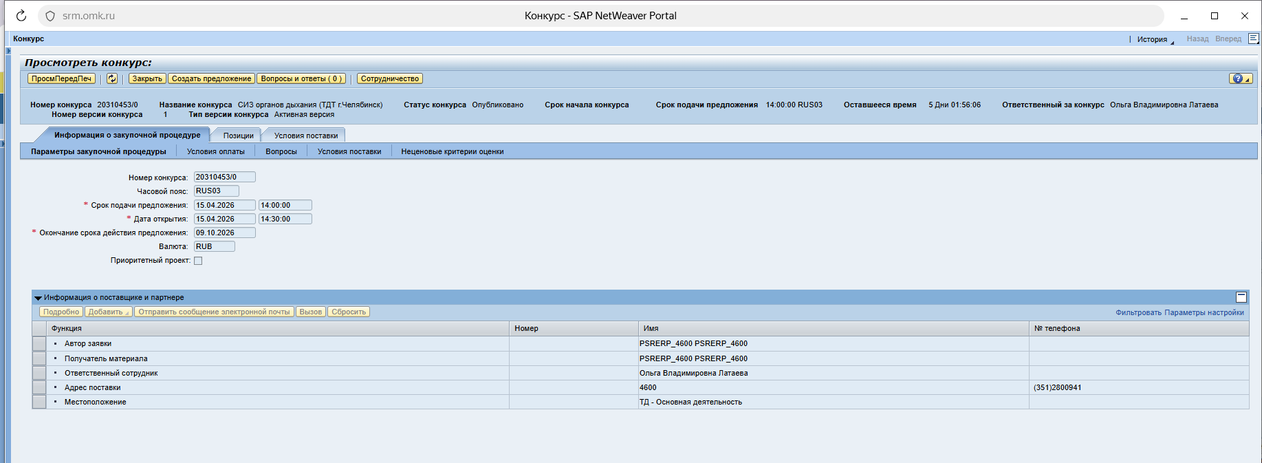Open the История dropdown

click(1153, 39)
